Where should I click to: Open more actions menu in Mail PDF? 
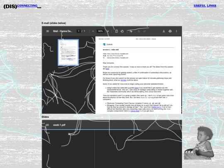point(176,31)
